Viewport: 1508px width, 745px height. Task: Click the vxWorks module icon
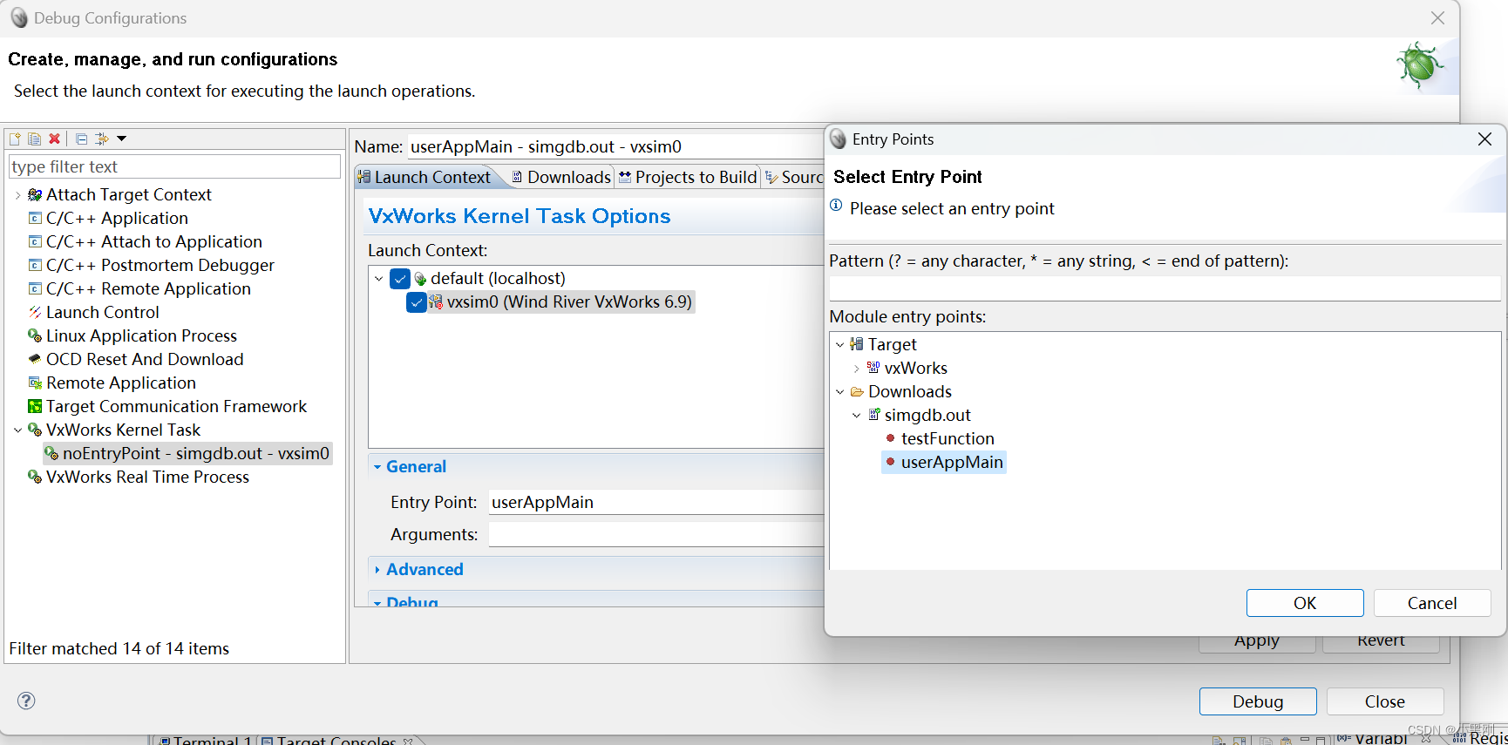coord(874,369)
